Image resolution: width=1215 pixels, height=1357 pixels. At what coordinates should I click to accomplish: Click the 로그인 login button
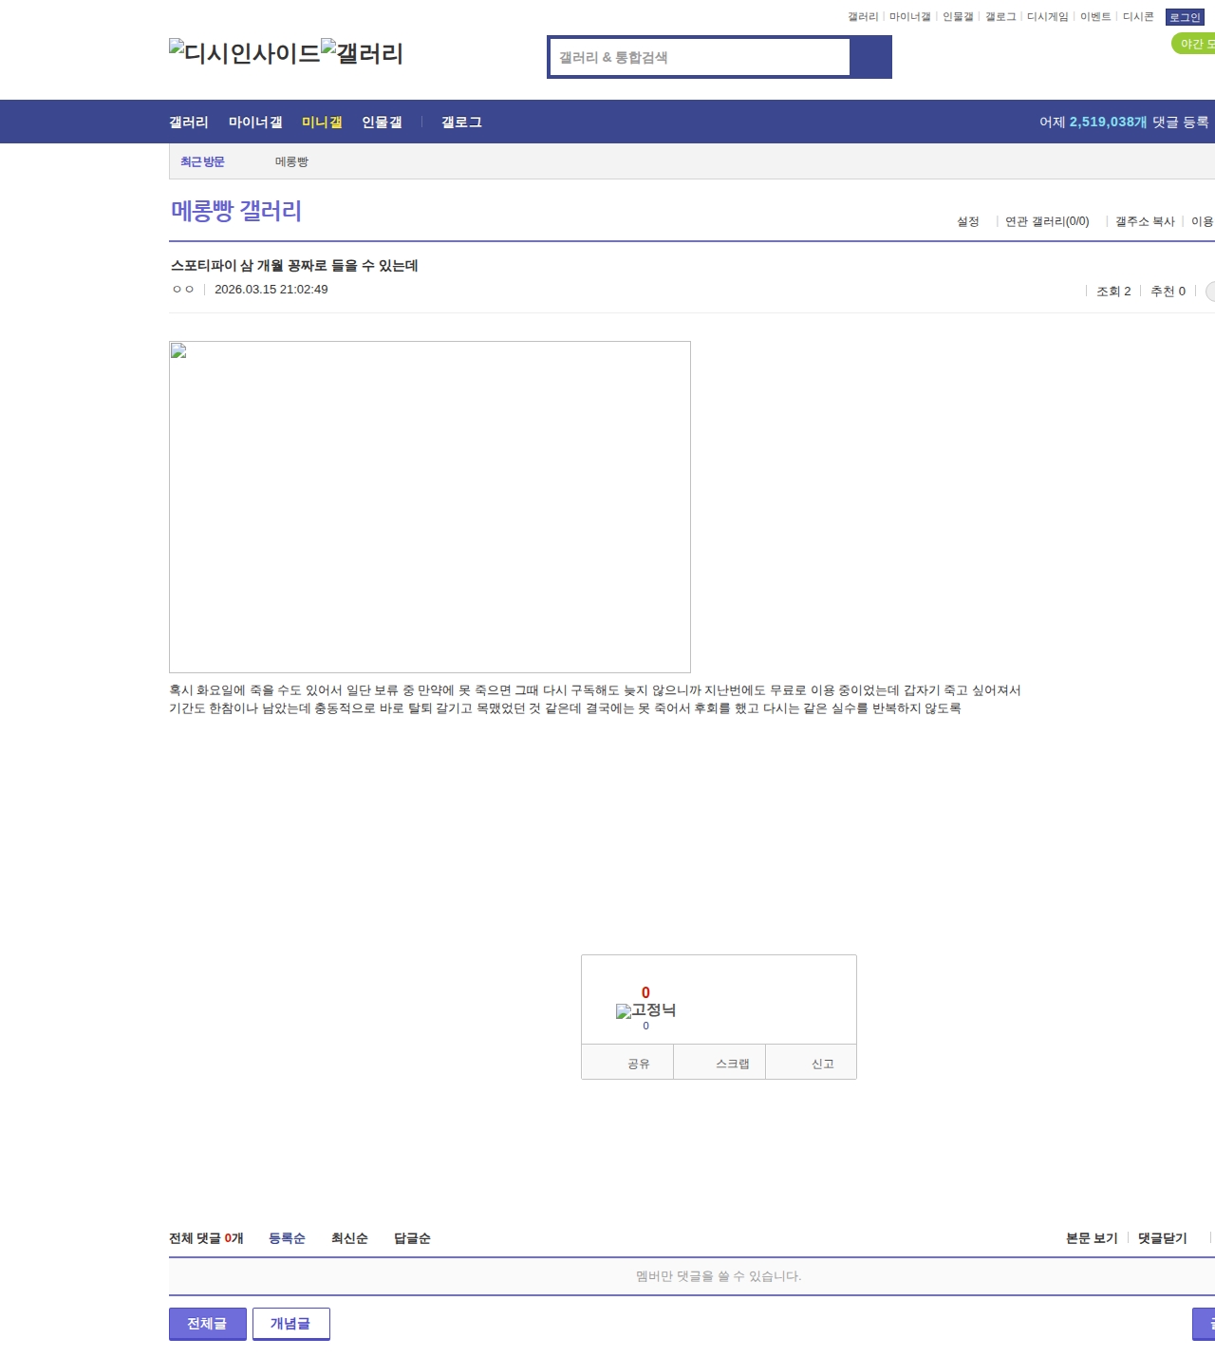click(x=1185, y=17)
